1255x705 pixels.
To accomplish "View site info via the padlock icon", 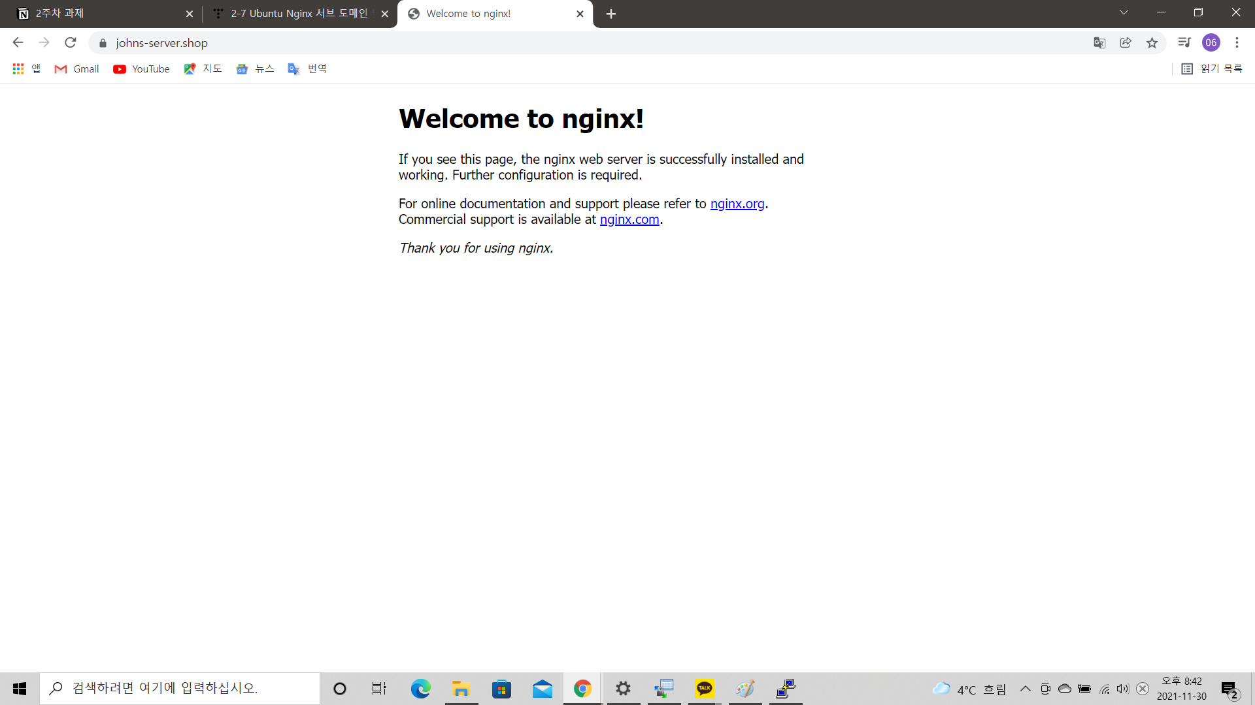I will point(103,43).
